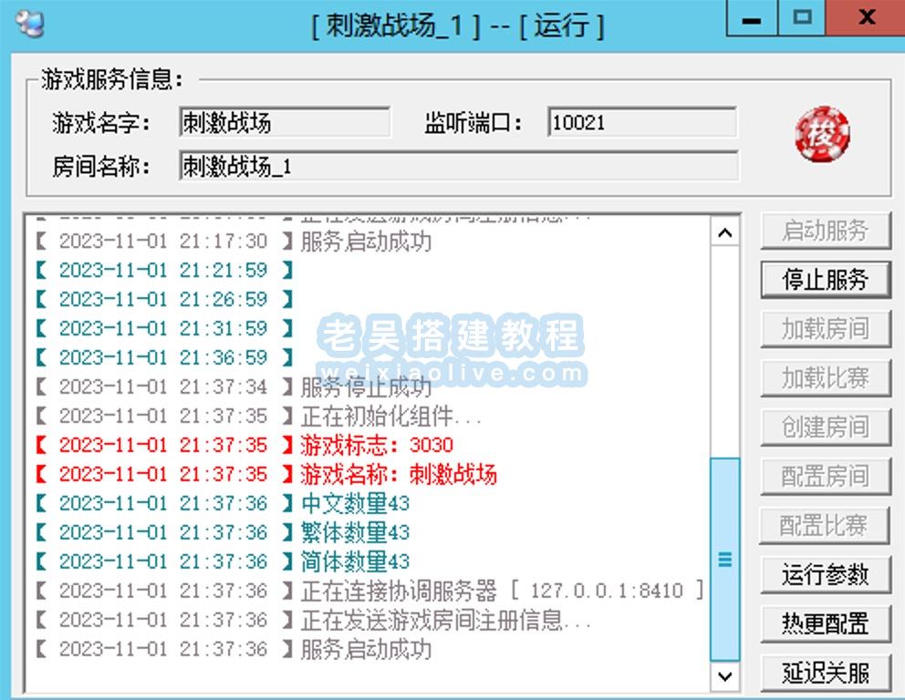Click the scrollbar up arrow in the log
The image size is (905, 700).
[x=725, y=232]
